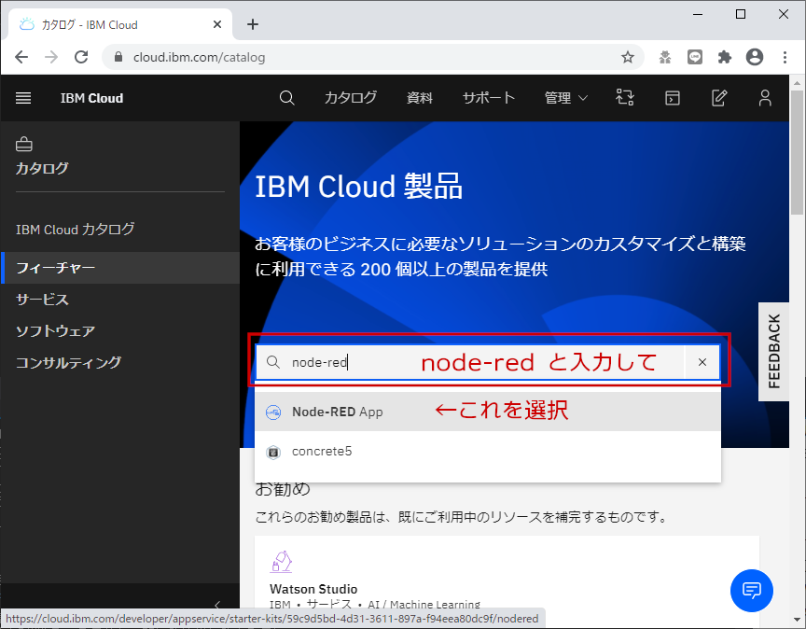Screen dimensions: 806x629
Task: Open the IBM Cloud Shell icon
Action: (673, 98)
